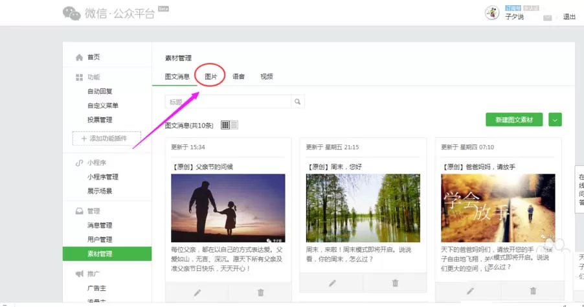
Task: Switch to the 图片 tab
Action: pos(210,76)
